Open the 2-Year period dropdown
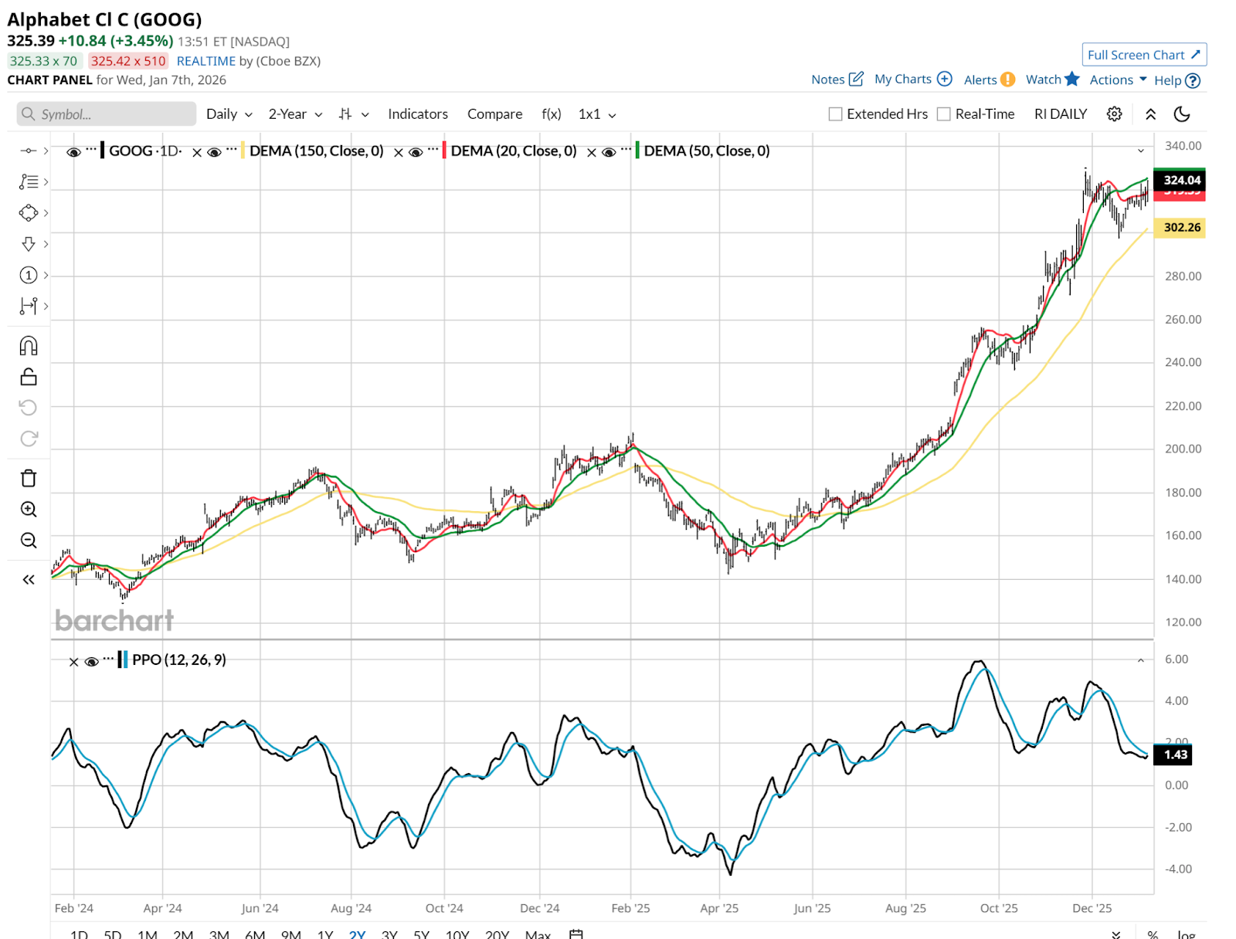This screenshot has width=1236, height=939. click(x=295, y=114)
